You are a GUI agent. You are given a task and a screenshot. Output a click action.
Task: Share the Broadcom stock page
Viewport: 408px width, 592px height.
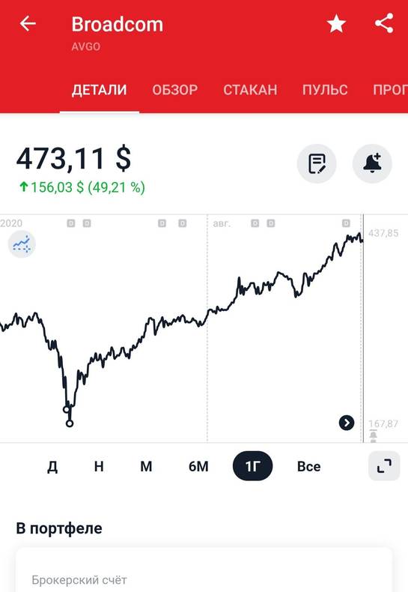coord(384,23)
